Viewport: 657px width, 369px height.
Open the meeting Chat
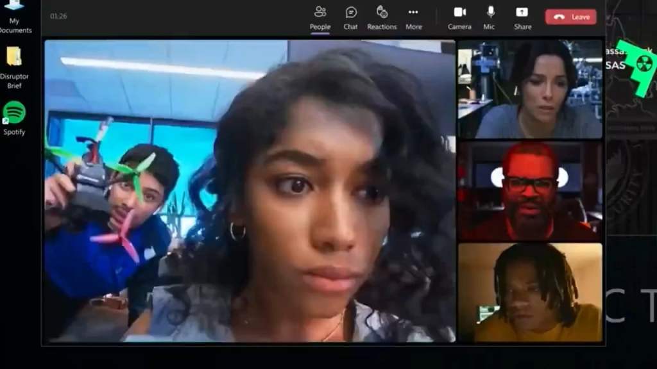350,17
